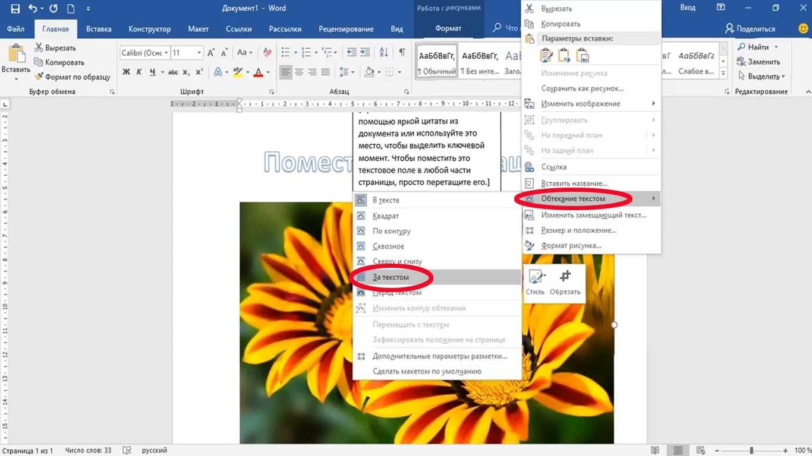Click the Поделиться share button

click(750, 28)
